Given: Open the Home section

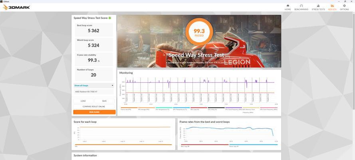Looking at the screenshot, I should click(x=288, y=7).
